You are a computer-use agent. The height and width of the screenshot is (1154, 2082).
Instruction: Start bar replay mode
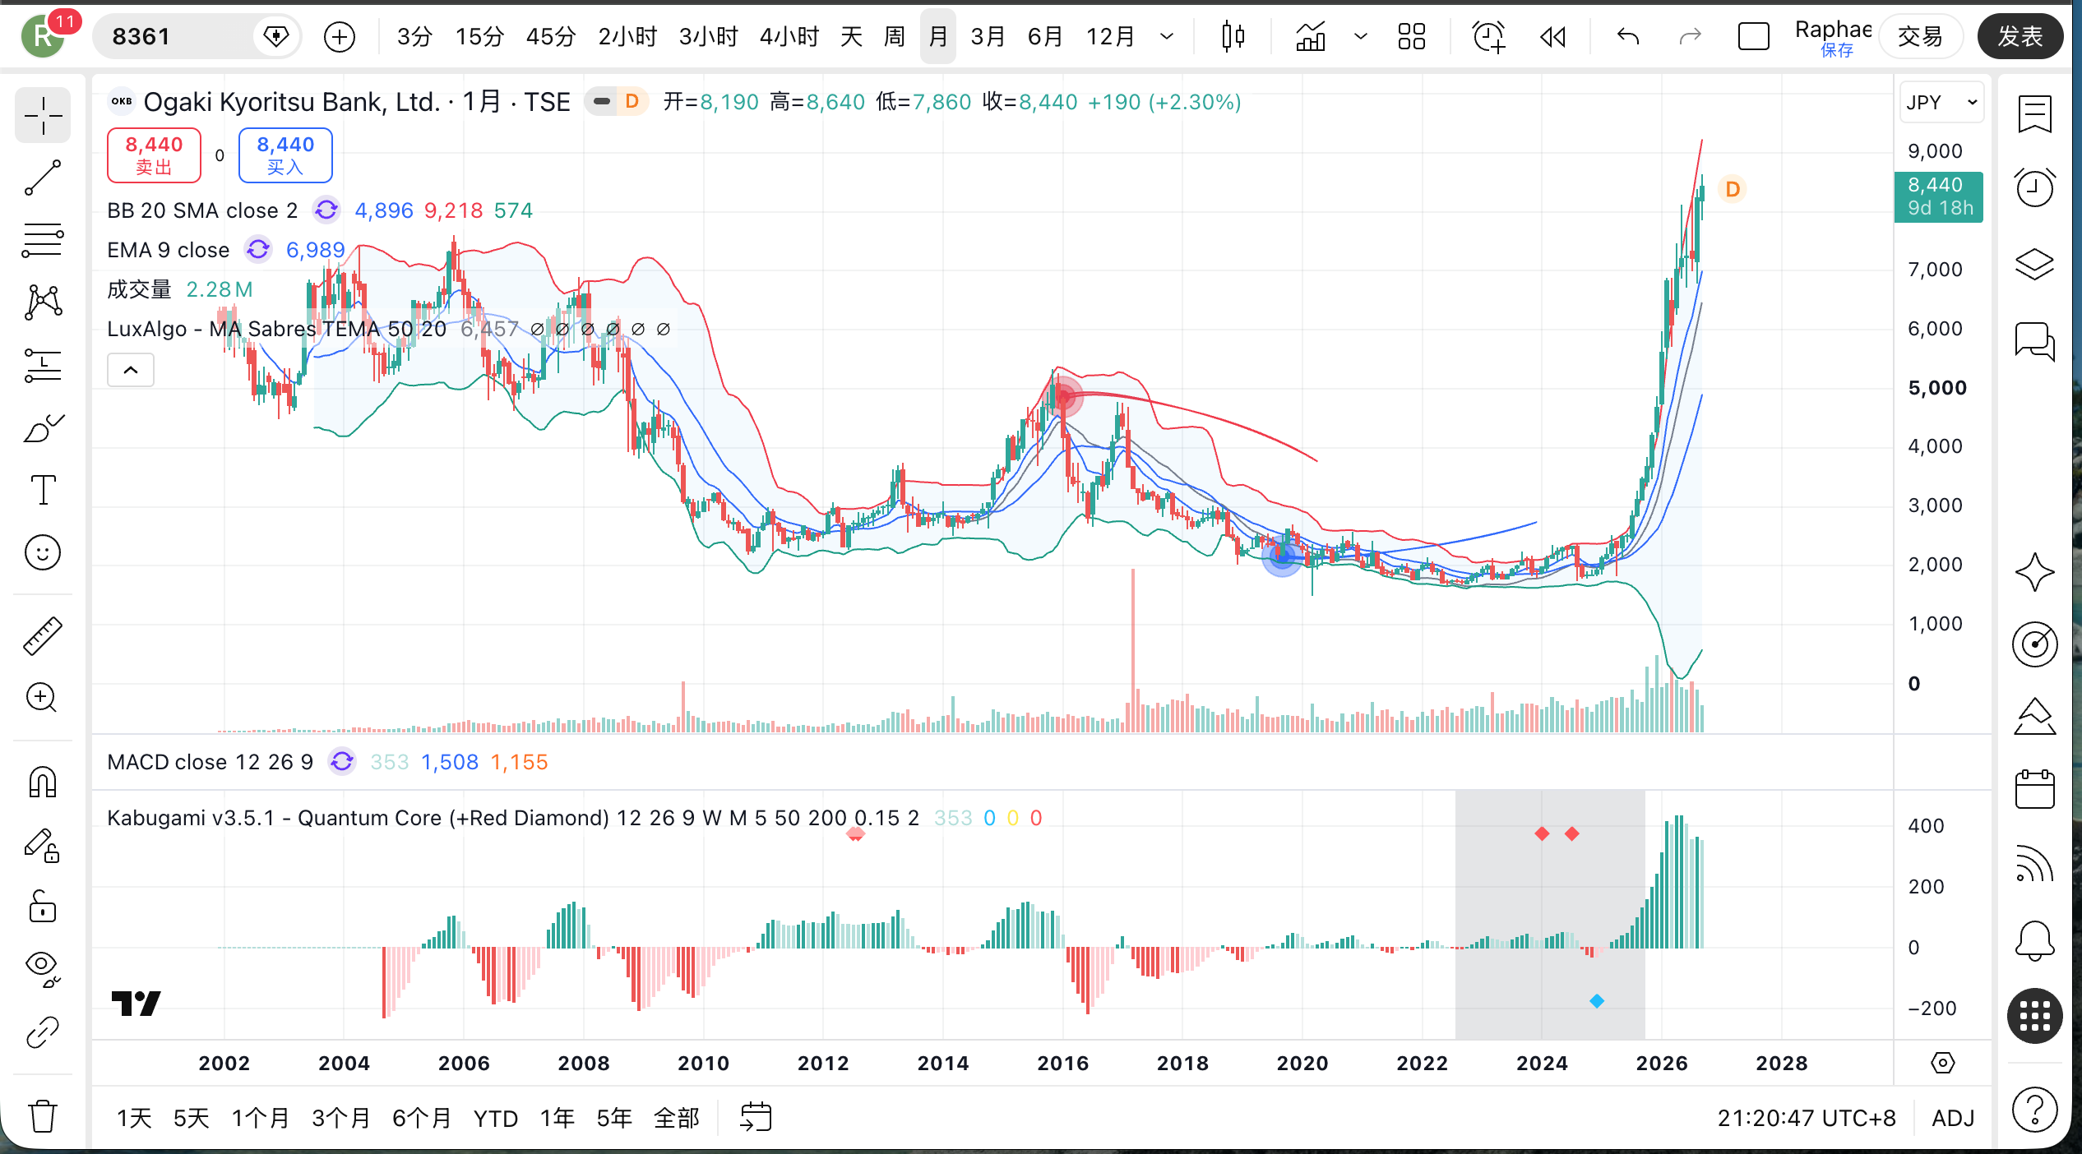(x=1552, y=36)
